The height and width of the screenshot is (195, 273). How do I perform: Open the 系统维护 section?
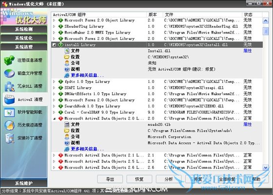point(24,183)
